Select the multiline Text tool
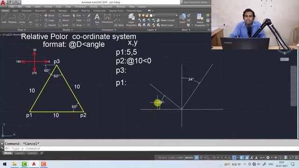 (x=97, y=19)
